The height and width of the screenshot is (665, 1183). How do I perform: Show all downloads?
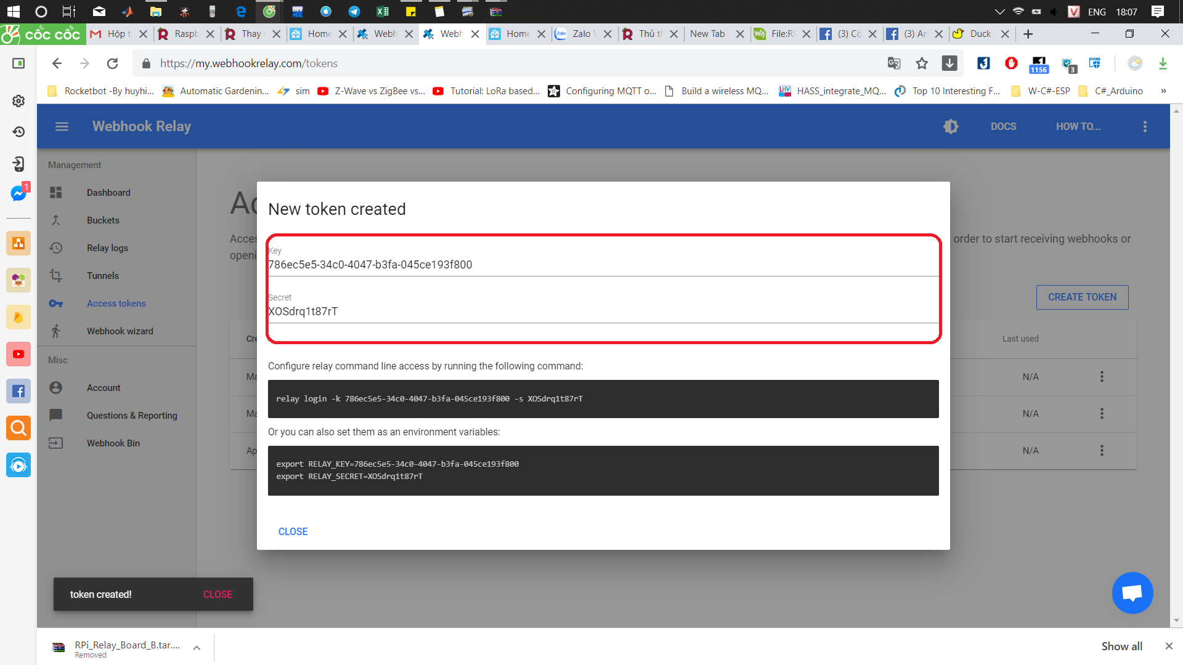1121,646
